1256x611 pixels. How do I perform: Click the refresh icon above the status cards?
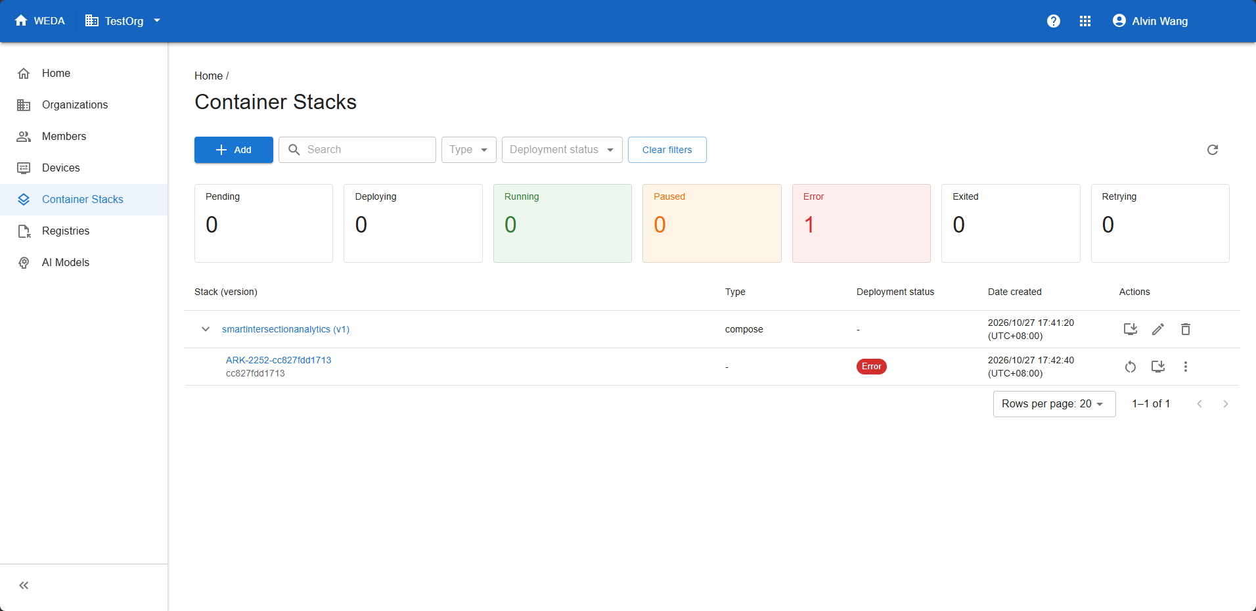1213,150
